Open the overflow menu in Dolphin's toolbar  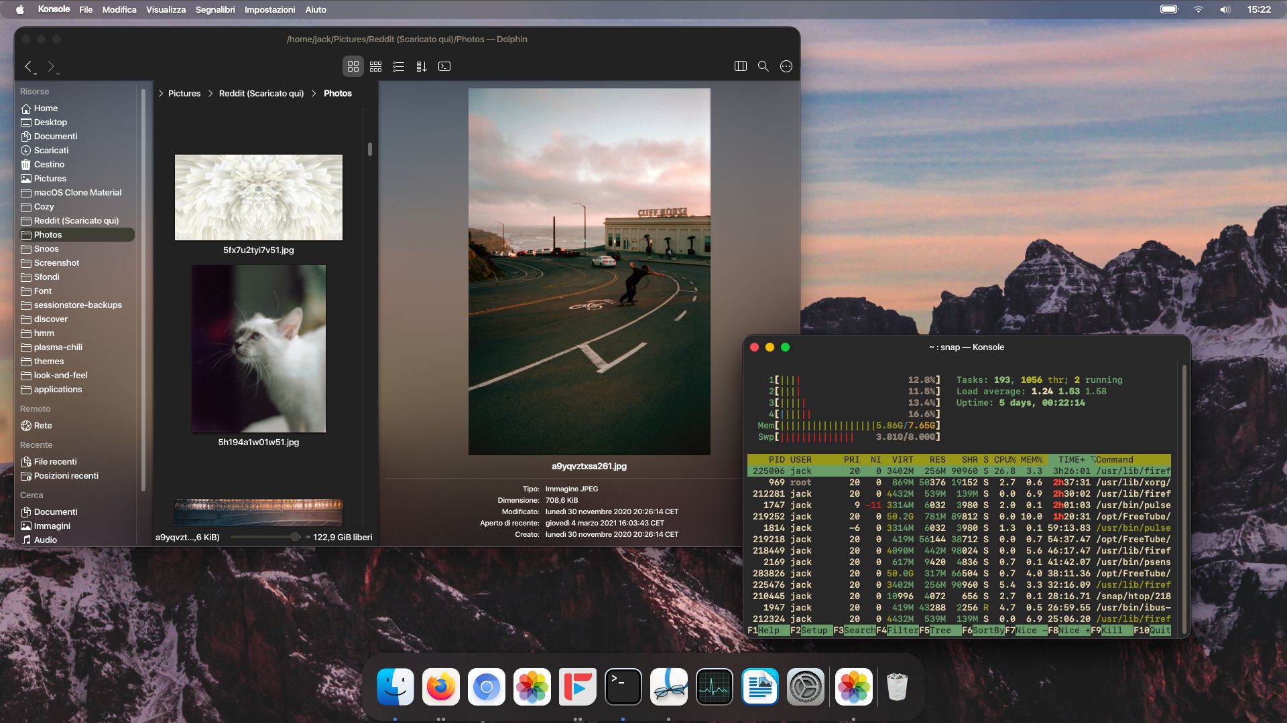click(786, 66)
